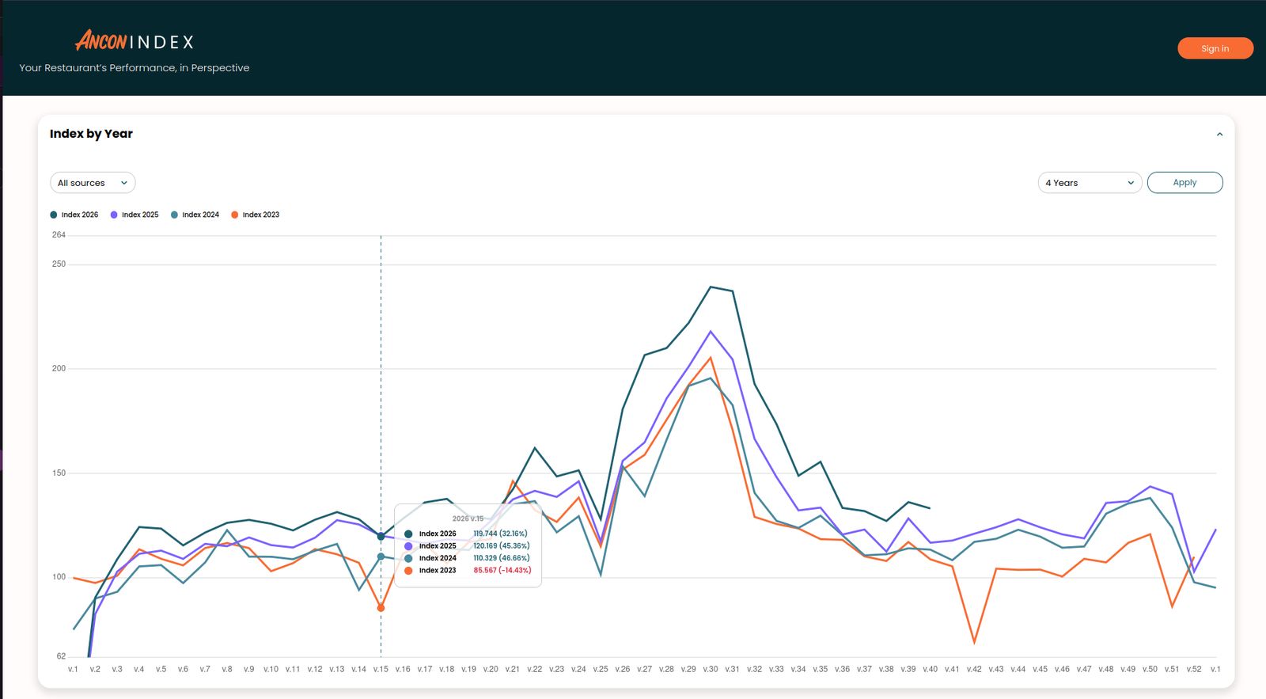Click the Apply button

tap(1185, 183)
